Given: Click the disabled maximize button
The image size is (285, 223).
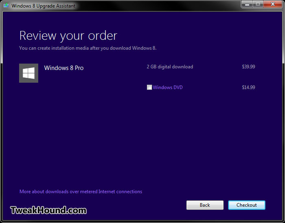Looking at the screenshot, I should point(258,4).
